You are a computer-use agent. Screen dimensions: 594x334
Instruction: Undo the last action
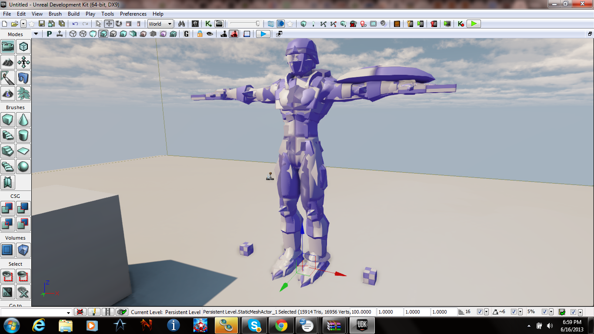75,24
